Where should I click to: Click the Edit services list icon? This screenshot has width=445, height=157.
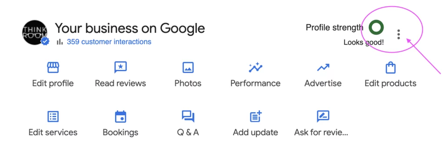click(x=53, y=117)
